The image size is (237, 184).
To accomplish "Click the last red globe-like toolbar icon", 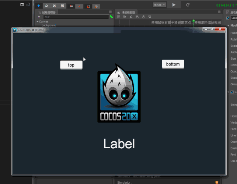I will (x=96, y=6).
